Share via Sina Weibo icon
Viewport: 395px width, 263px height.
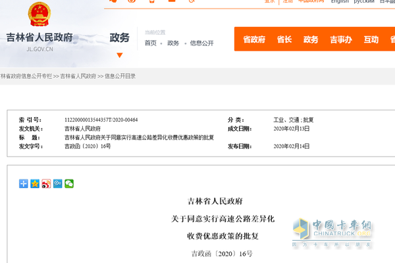click(x=46, y=183)
